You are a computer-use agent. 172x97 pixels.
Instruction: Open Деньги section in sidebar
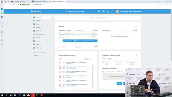point(38,20)
